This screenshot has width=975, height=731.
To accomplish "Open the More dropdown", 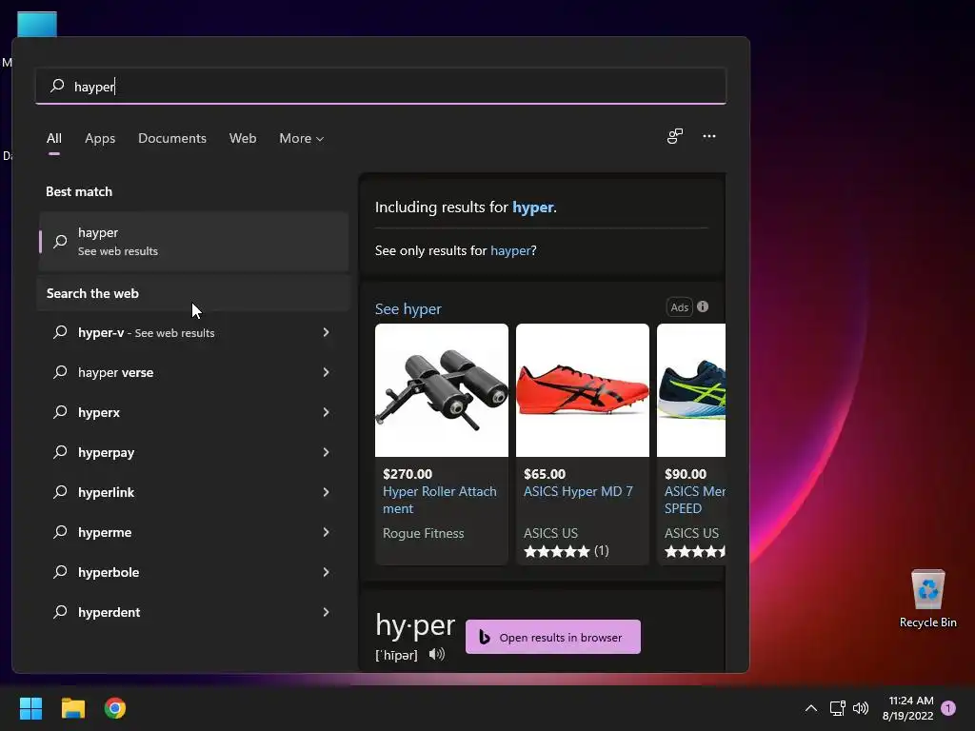I will (x=302, y=138).
